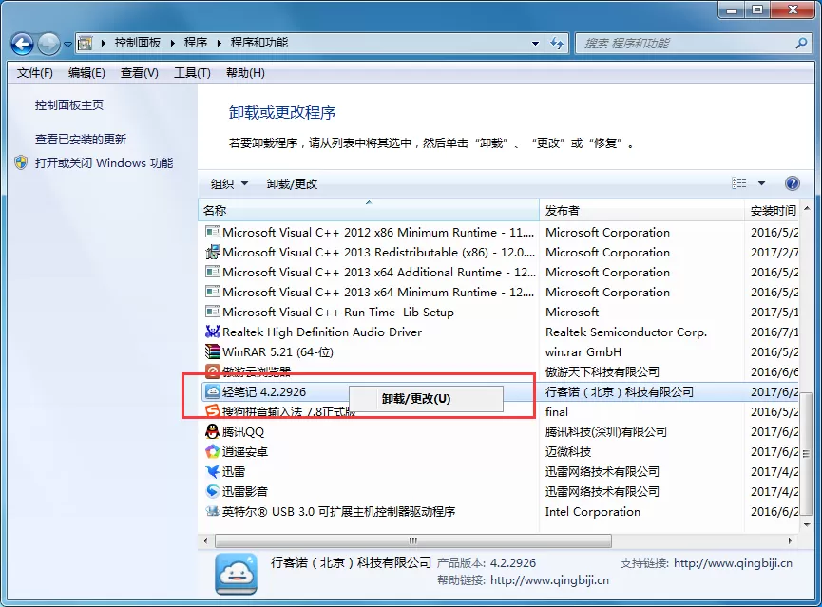Open the 帮助(H) menu
822x607 pixels.
(x=245, y=73)
